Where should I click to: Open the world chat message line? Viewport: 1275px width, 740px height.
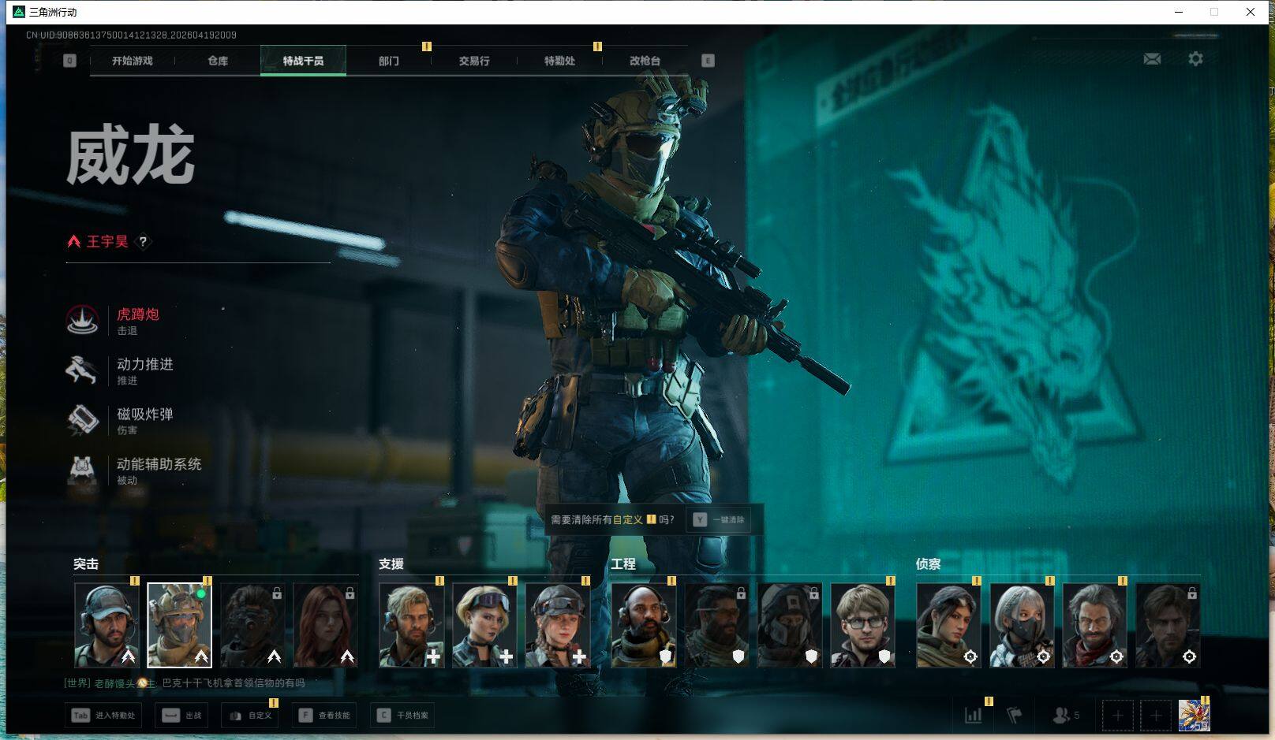point(185,683)
